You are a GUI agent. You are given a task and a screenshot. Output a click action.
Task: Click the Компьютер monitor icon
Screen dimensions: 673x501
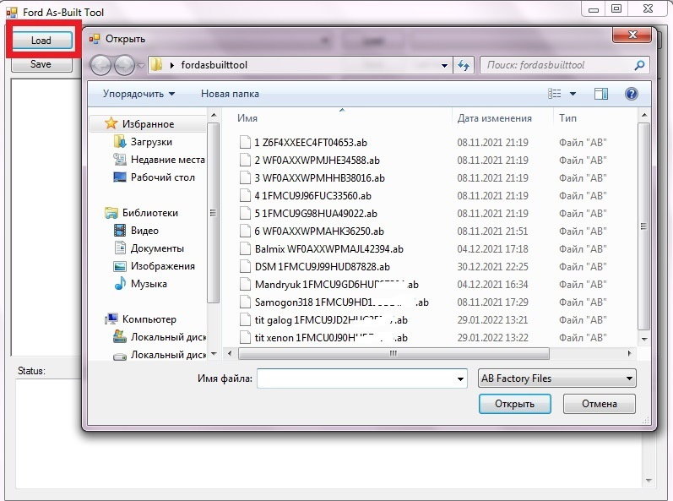[x=111, y=319]
